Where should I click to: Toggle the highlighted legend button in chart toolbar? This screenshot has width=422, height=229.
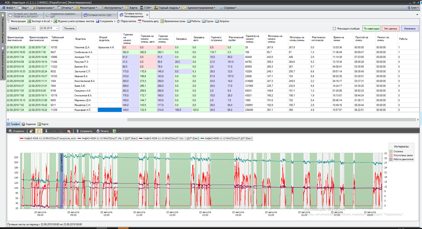tap(39, 131)
